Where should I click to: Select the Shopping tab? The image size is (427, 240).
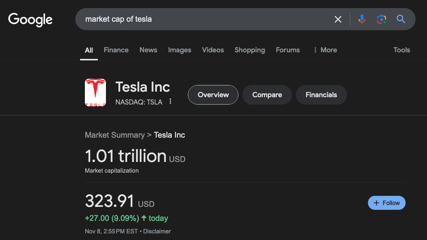(x=250, y=50)
